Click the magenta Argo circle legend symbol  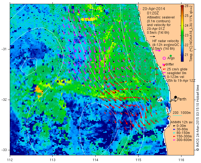click(164, 58)
